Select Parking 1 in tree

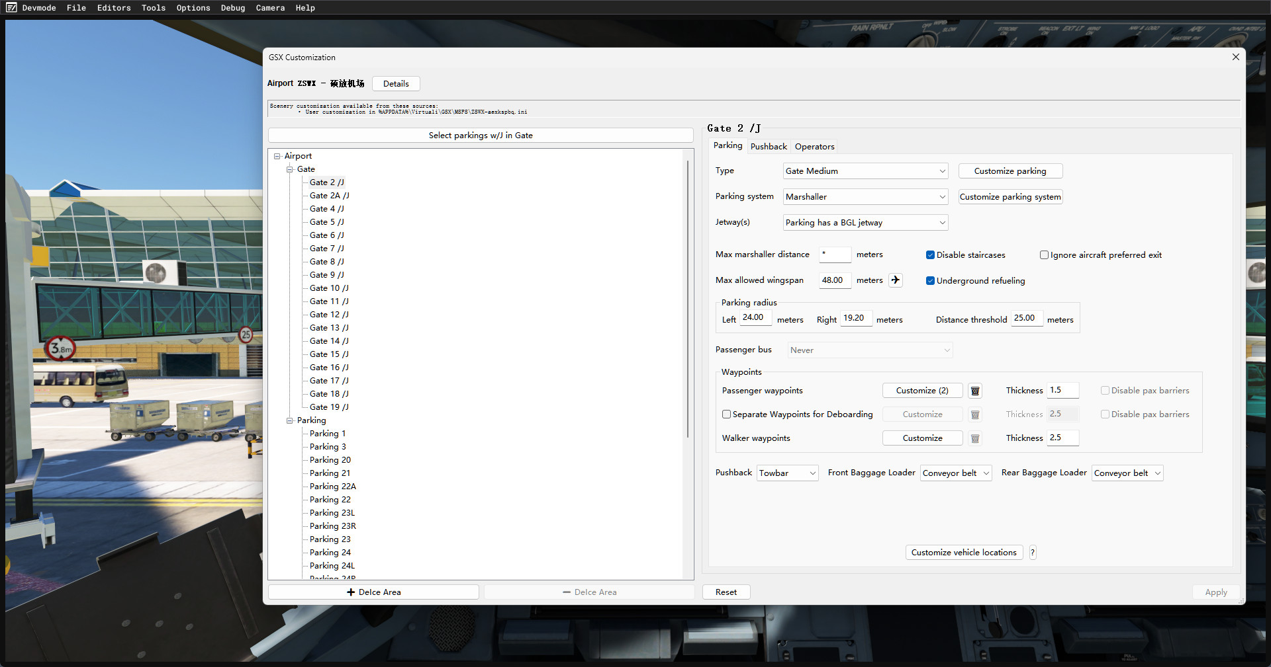pyautogui.click(x=328, y=434)
